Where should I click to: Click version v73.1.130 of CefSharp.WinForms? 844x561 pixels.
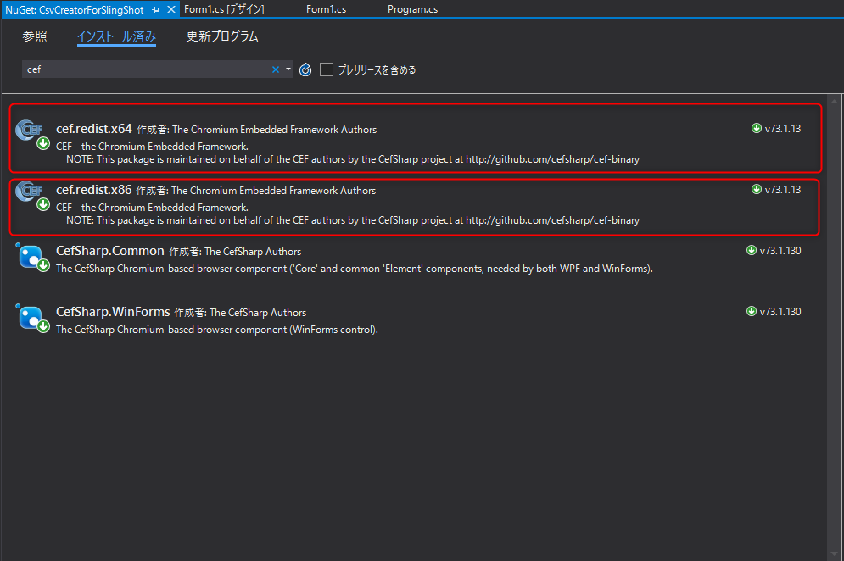tap(780, 311)
